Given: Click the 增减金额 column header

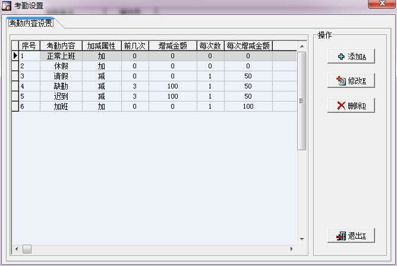Looking at the screenshot, I should 172,45.
